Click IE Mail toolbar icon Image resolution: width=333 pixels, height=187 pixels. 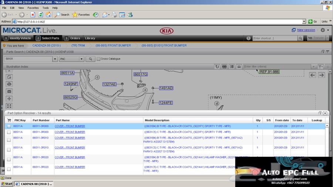coord(105,15)
